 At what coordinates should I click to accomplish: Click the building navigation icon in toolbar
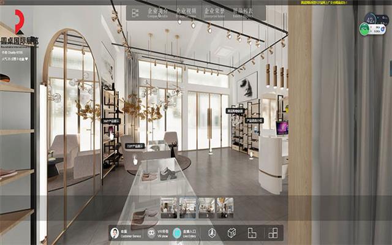[211, 233]
